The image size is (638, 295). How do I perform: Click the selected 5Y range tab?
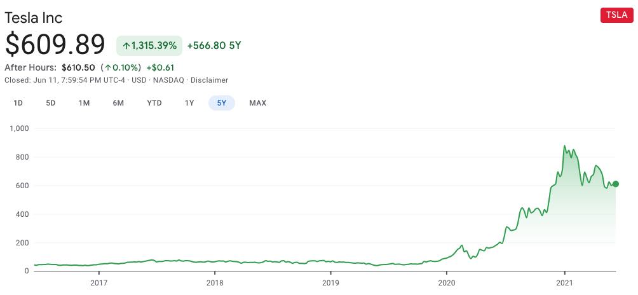pyautogui.click(x=222, y=103)
